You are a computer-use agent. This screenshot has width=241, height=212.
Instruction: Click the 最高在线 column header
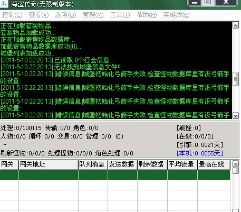coord(214,165)
